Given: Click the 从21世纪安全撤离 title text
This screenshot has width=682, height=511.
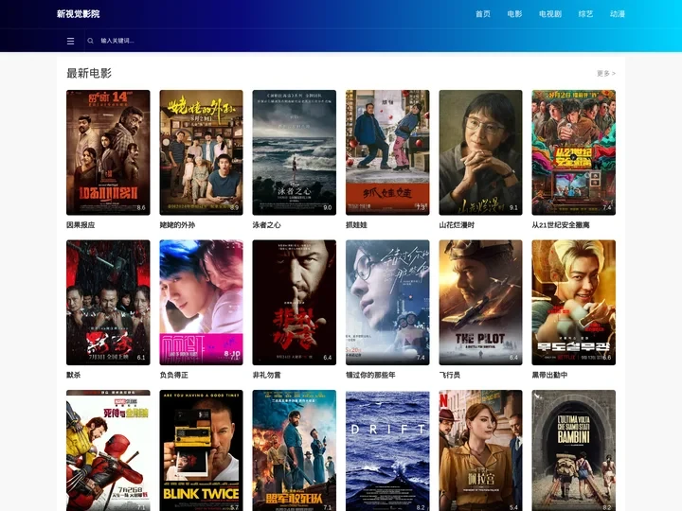Looking at the screenshot, I should click(x=561, y=225).
